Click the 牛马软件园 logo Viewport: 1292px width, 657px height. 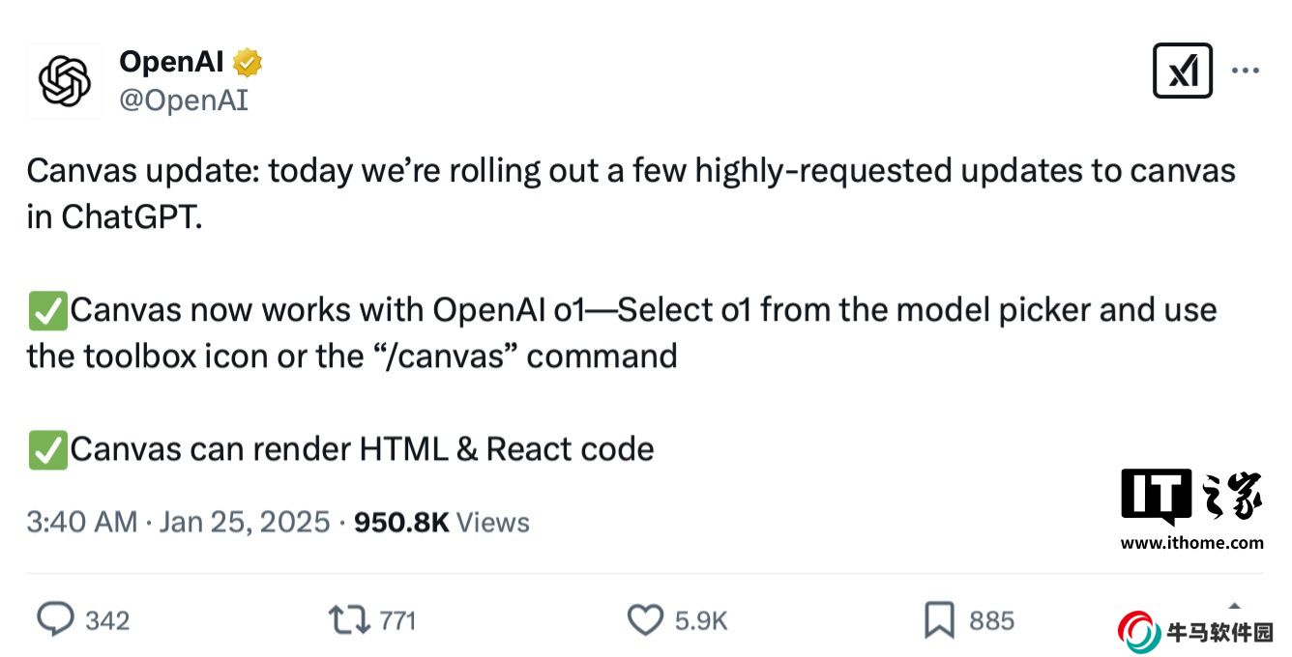tap(1196, 633)
